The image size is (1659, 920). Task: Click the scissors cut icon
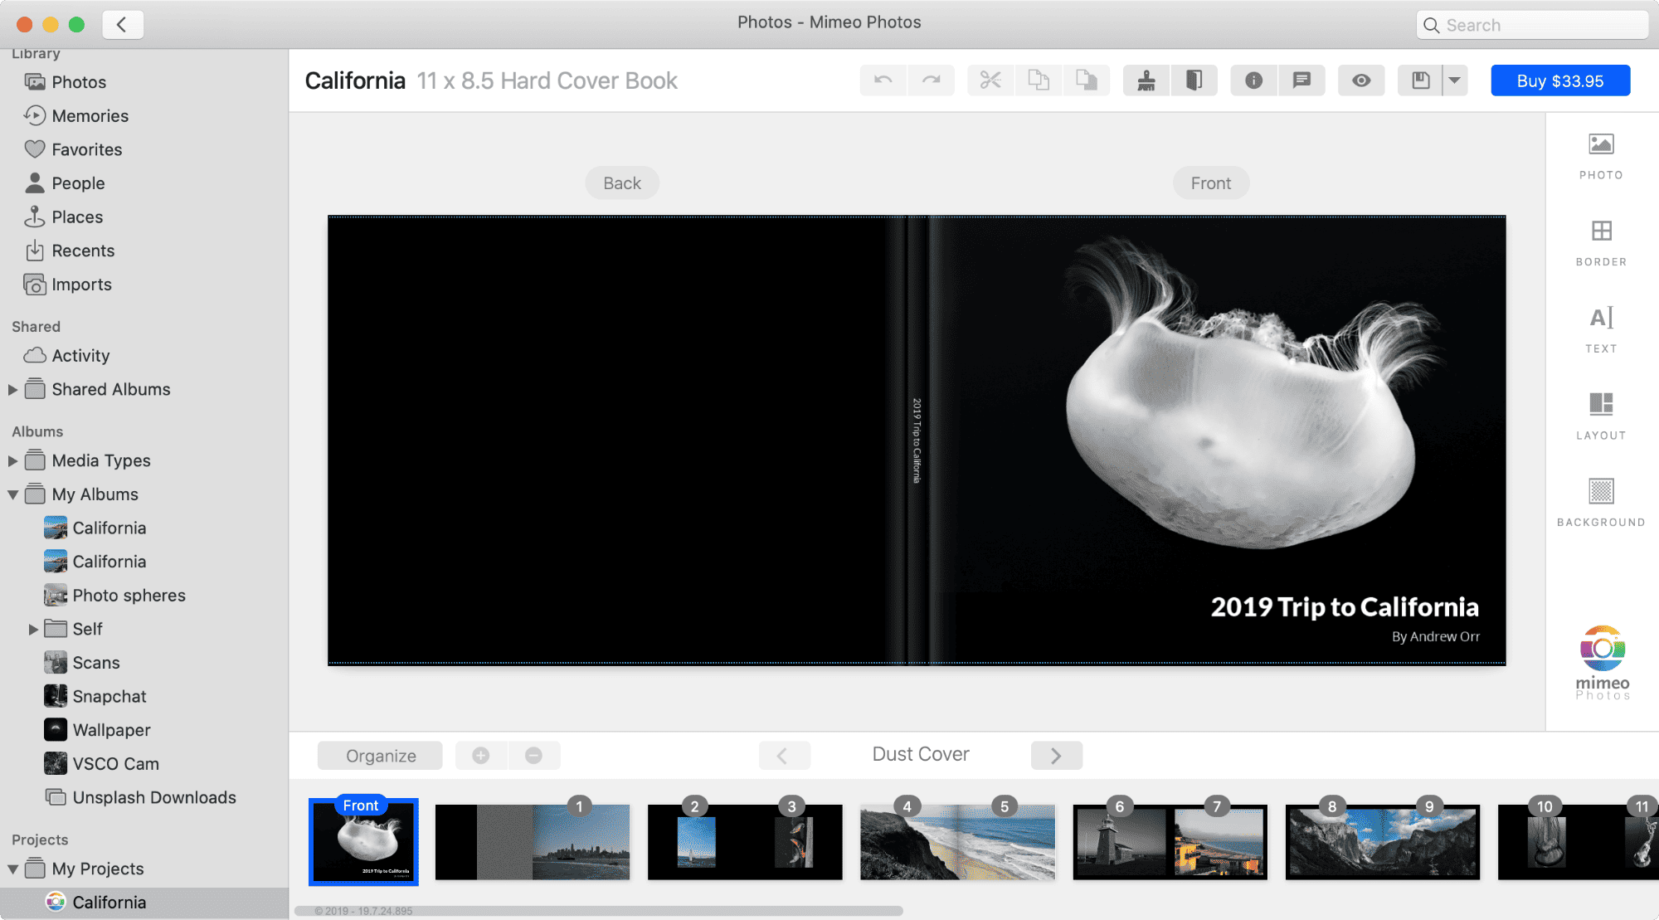(990, 80)
